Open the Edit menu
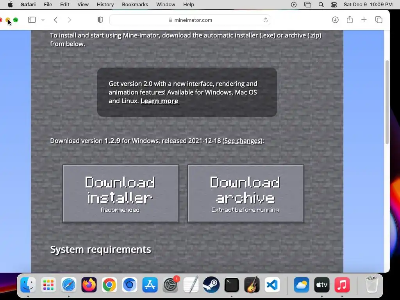The height and width of the screenshot is (300, 400). pos(64,5)
